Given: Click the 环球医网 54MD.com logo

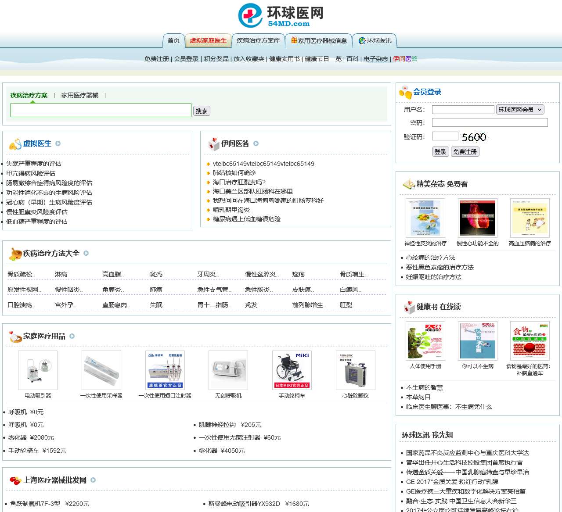Looking at the screenshot, I should point(281,15).
